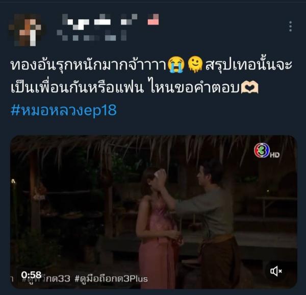Click the กด33 overlay text in video
This screenshot has height=295, width=306.
tap(59, 279)
